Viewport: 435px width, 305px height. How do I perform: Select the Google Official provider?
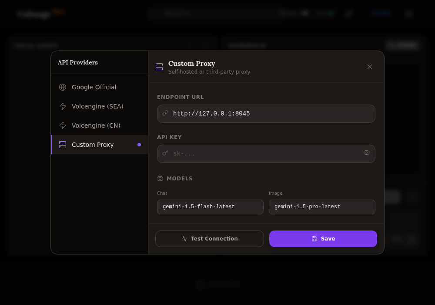point(100,87)
